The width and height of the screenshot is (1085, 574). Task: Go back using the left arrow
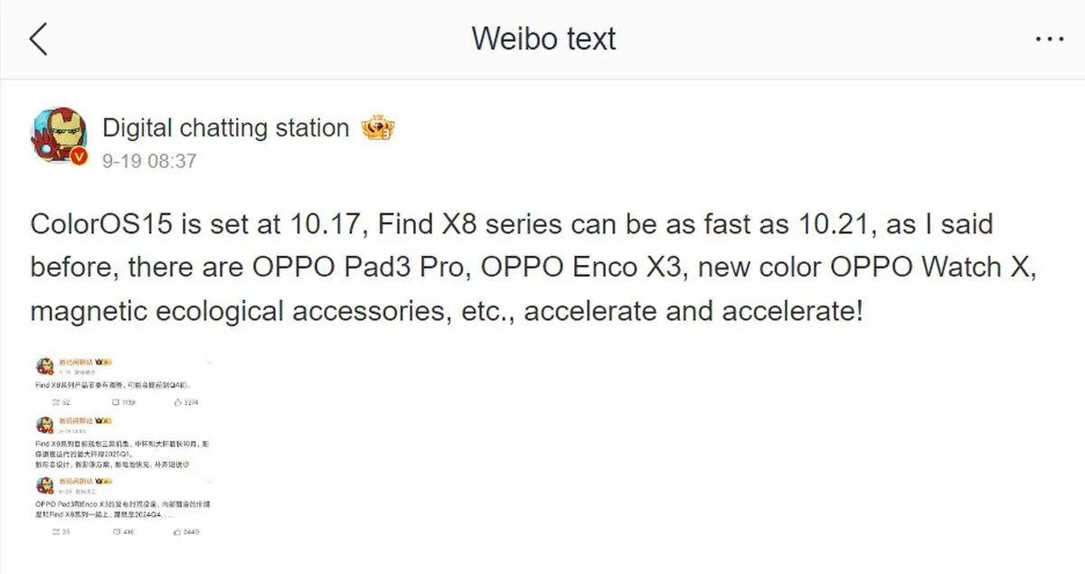pyautogui.click(x=38, y=40)
